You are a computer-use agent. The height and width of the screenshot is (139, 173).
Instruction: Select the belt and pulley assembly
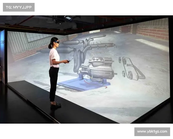click(133, 69)
